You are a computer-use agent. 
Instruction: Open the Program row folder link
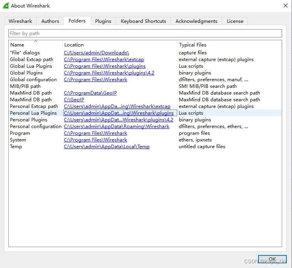click(x=95, y=133)
